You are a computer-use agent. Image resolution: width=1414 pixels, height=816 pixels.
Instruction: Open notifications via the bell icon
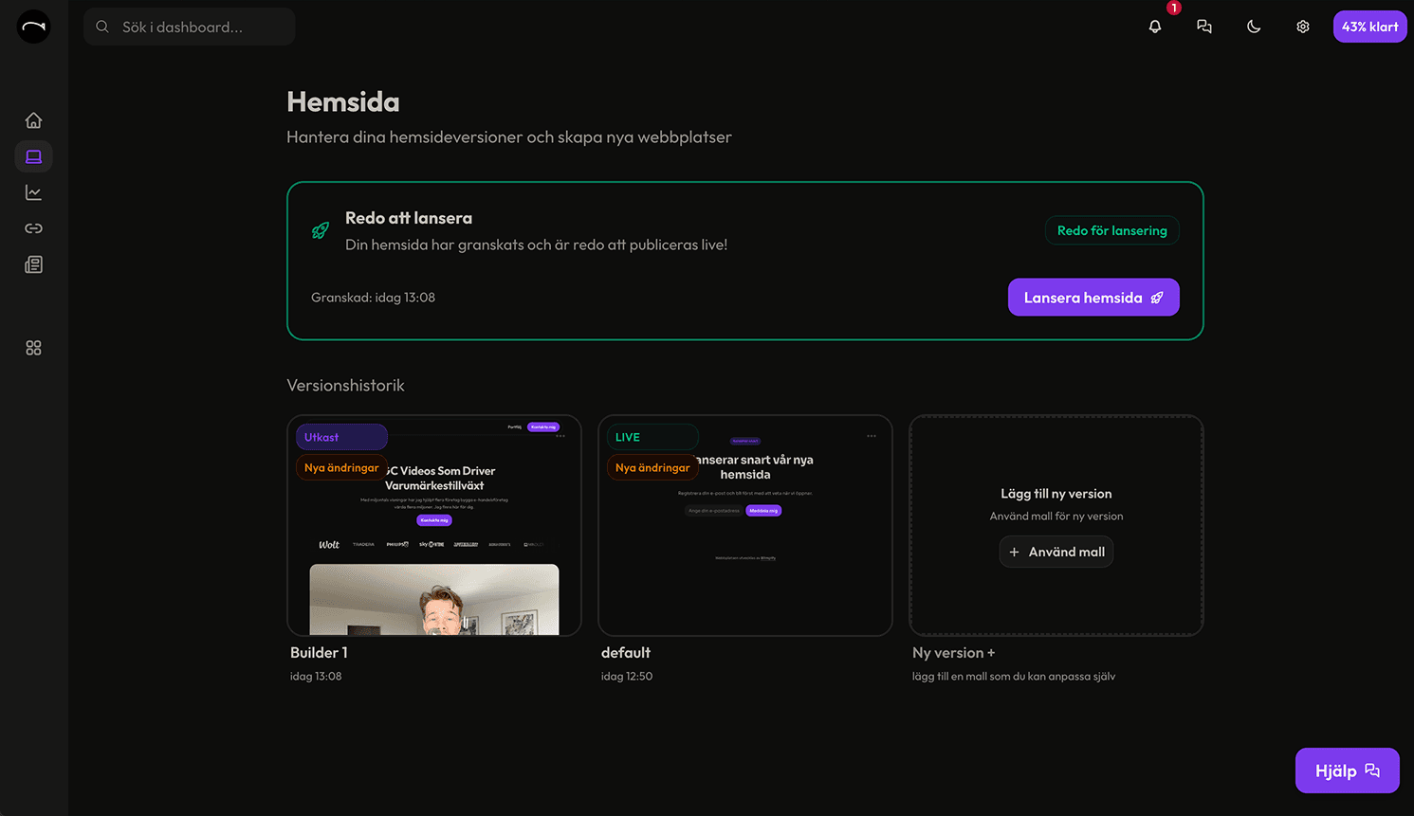1155,27
